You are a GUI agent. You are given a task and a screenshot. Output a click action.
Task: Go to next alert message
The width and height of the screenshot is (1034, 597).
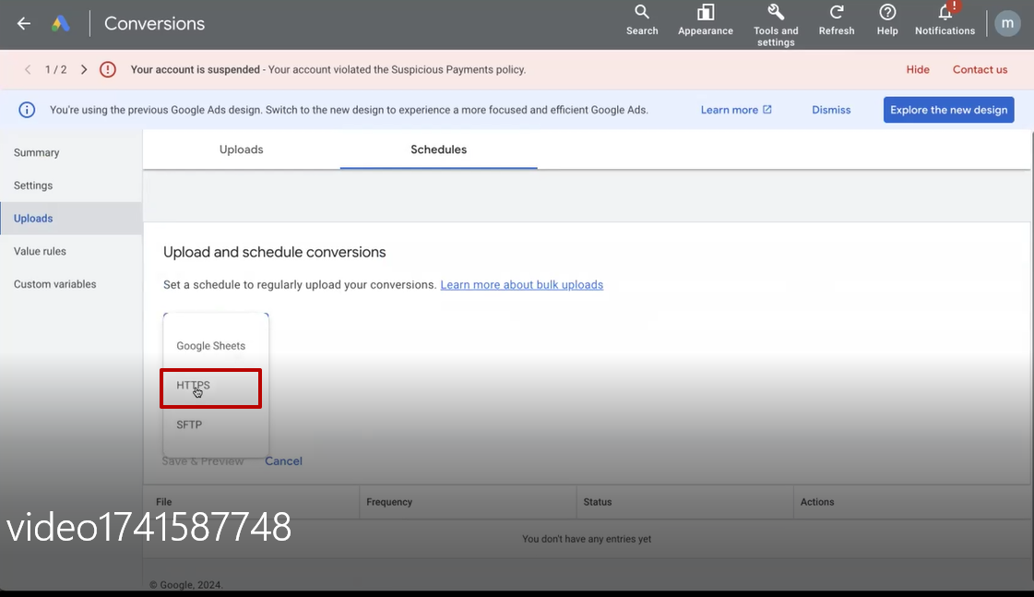pos(84,69)
